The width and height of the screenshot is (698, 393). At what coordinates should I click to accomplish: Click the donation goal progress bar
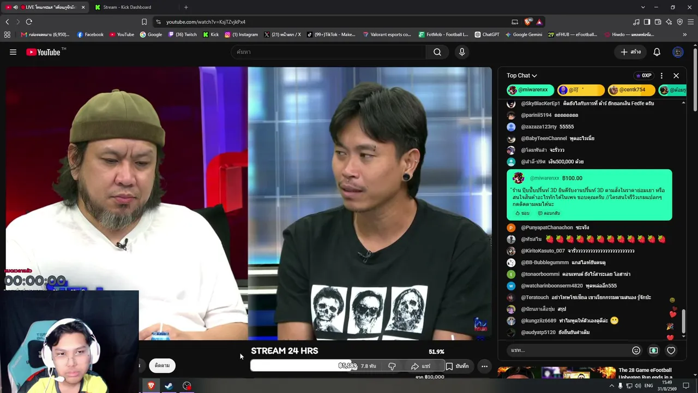pyautogui.click(x=348, y=365)
